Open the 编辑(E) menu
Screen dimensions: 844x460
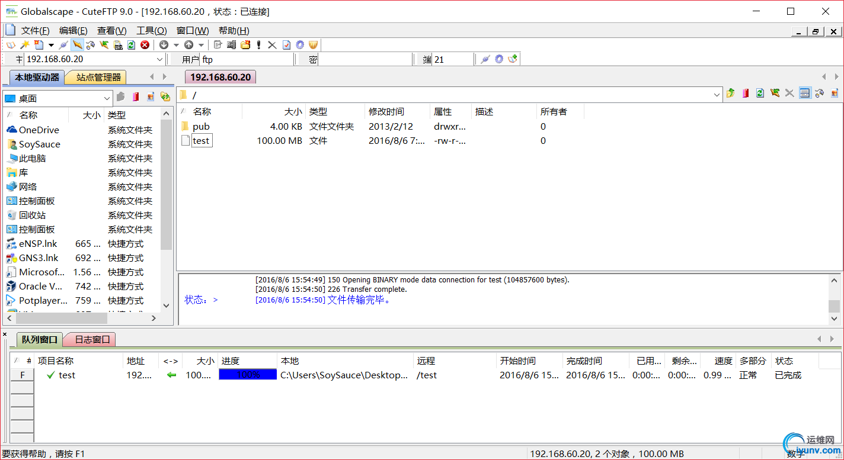pyautogui.click(x=73, y=31)
